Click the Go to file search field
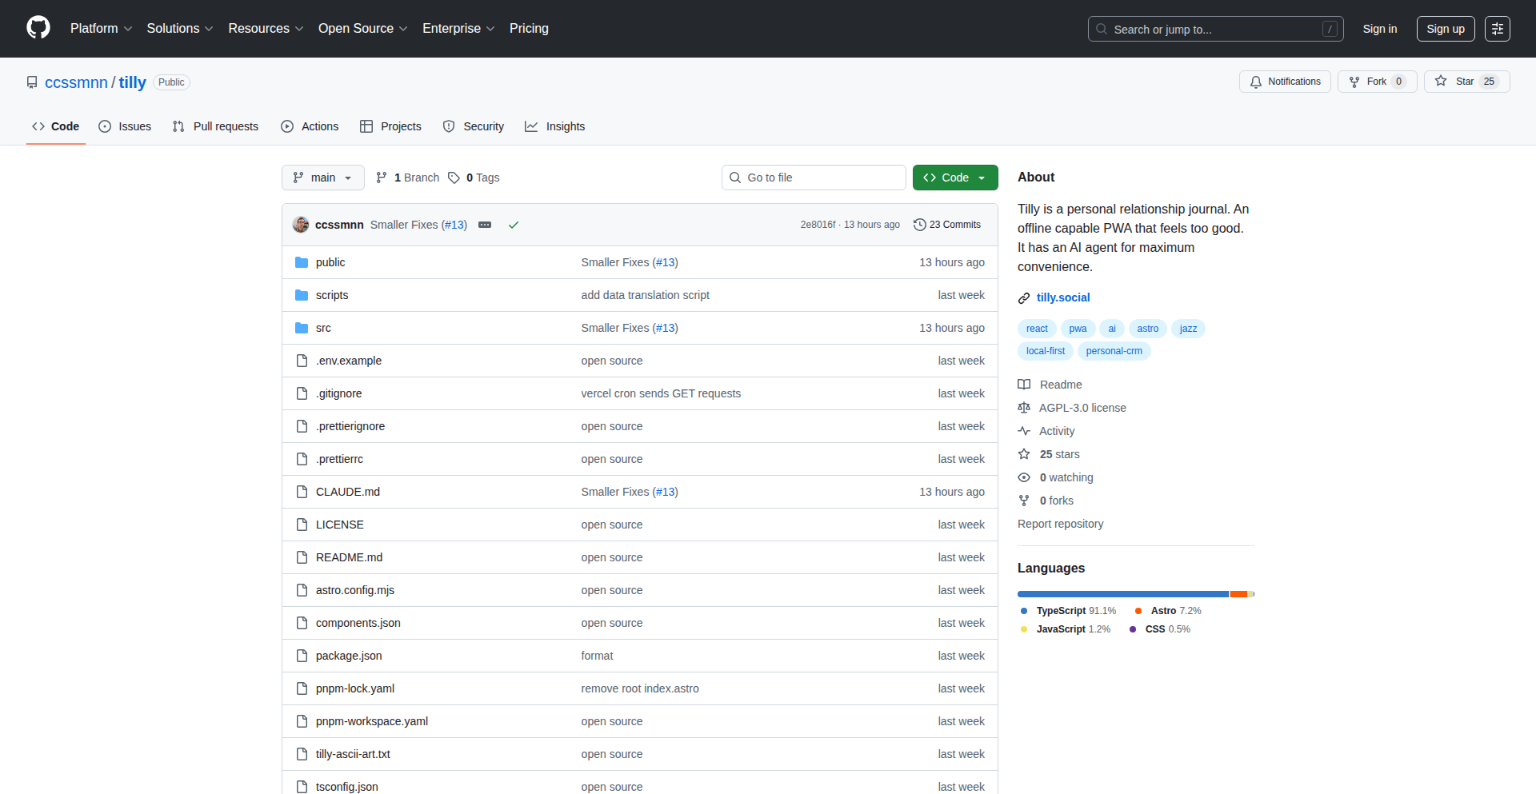Viewport: 1536px width, 794px height. [x=814, y=178]
